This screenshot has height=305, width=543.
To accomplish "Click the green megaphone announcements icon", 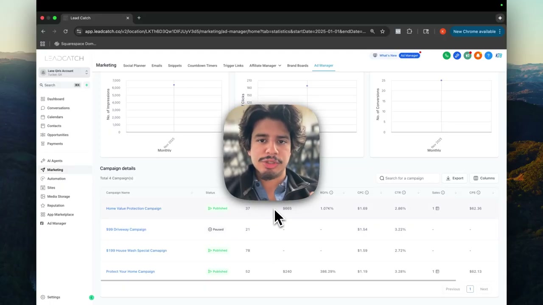I will (467, 55).
